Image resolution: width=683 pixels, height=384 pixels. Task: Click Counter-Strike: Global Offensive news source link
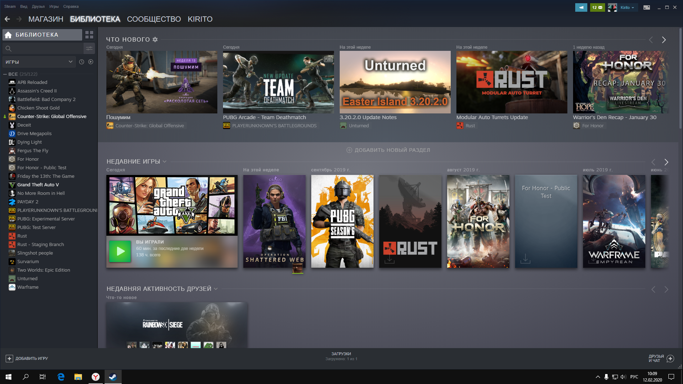click(x=149, y=126)
